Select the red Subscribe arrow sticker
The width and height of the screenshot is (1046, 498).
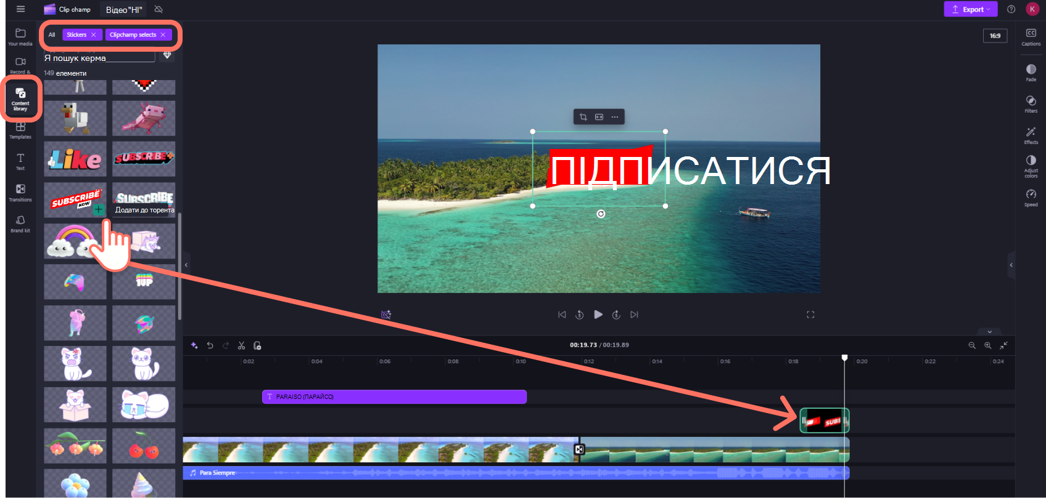tap(144, 159)
